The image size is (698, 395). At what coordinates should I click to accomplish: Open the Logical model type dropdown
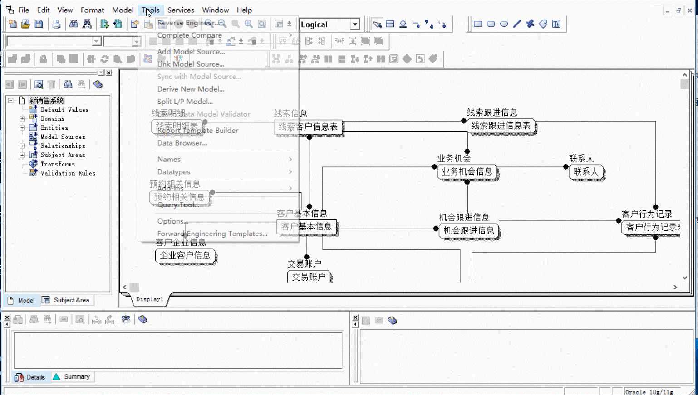(355, 24)
